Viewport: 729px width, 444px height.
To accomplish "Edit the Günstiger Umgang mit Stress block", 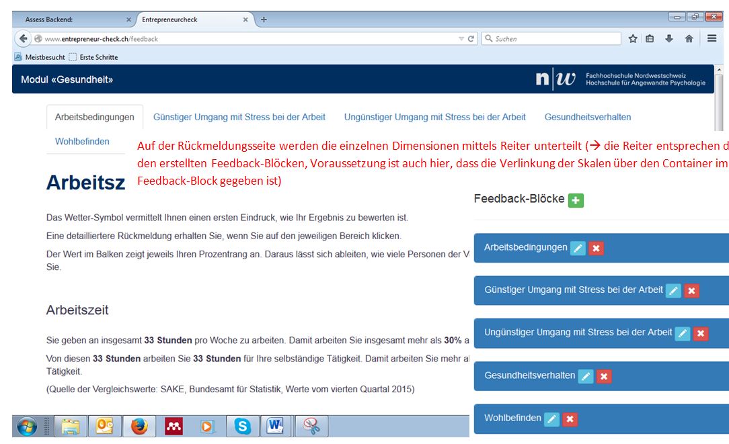I will click(x=673, y=291).
